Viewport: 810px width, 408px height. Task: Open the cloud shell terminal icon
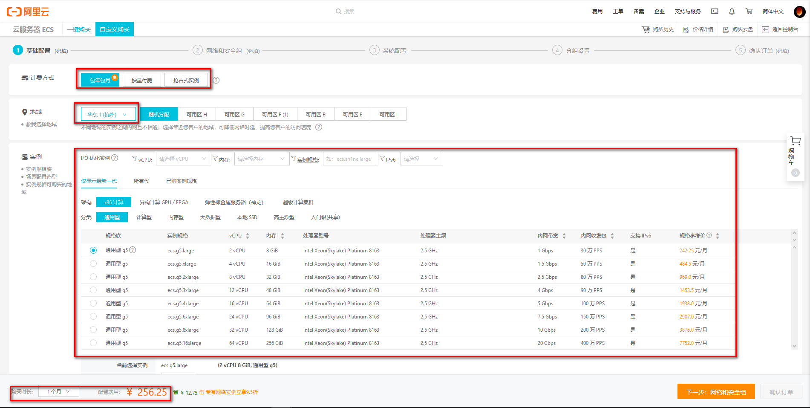pos(715,12)
